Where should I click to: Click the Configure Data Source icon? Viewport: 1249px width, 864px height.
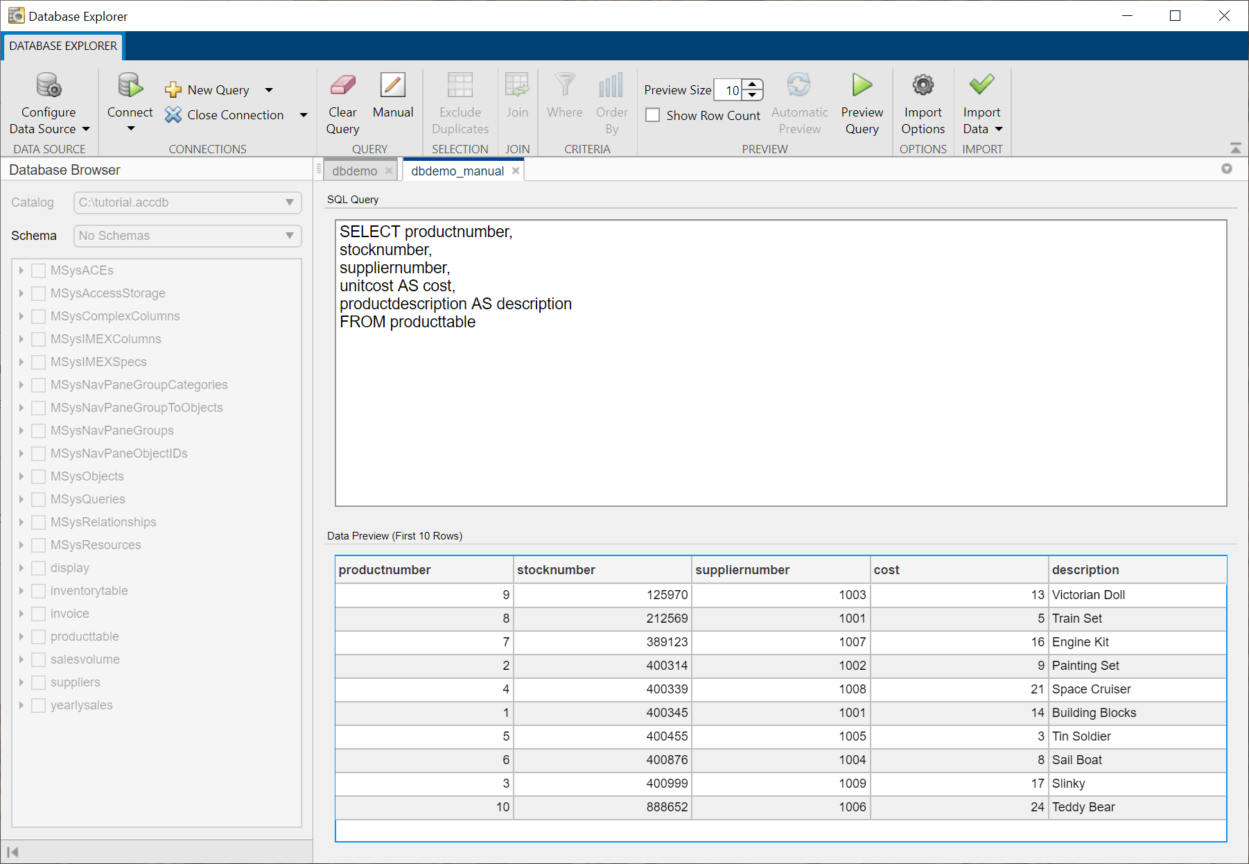coord(49,86)
